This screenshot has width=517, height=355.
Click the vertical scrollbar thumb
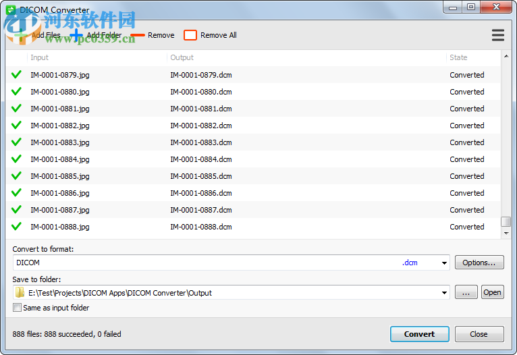pos(506,221)
